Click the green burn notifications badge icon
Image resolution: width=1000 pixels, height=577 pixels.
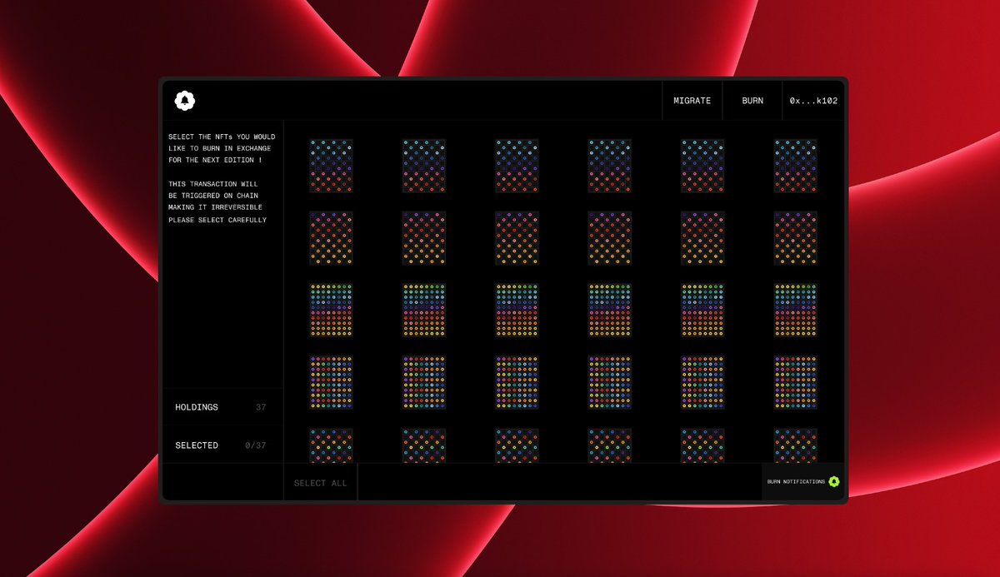pyautogui.click(x=834, y=481)
